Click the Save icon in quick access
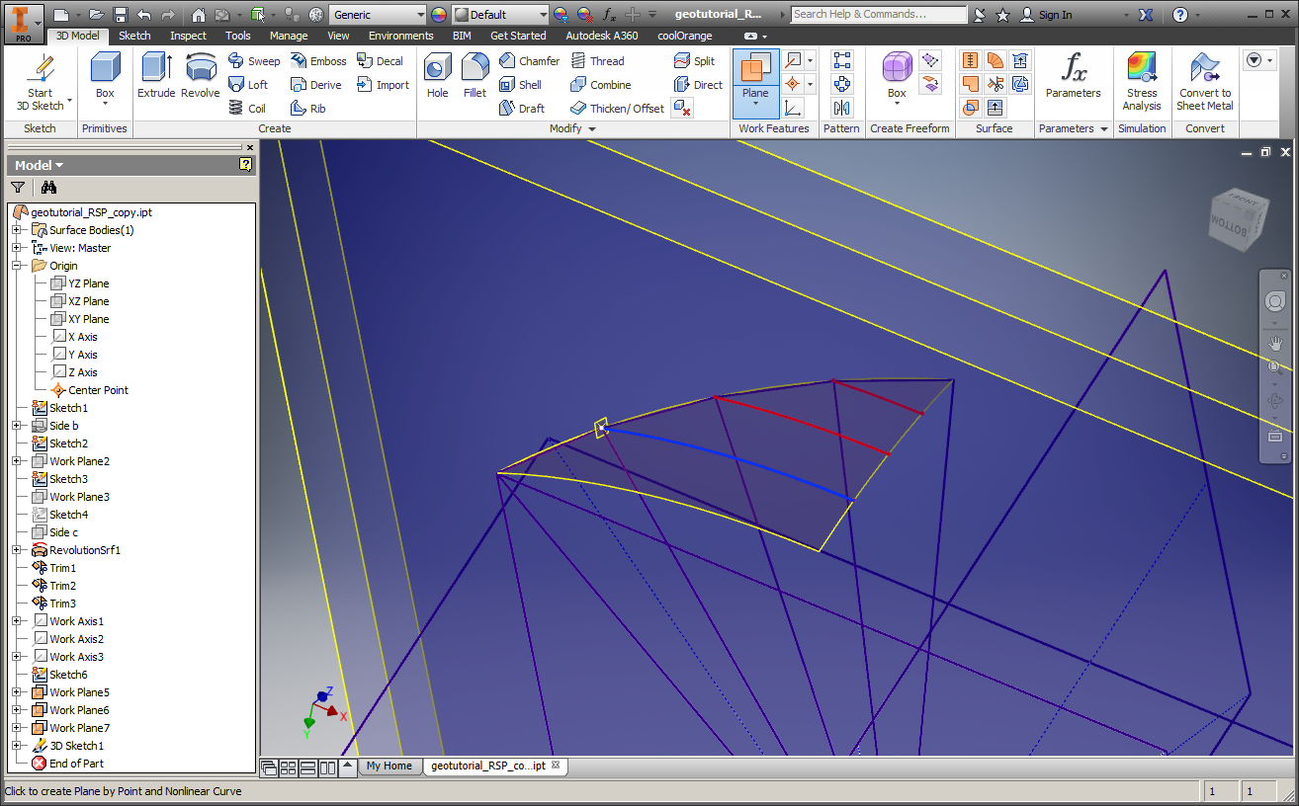Image resolution: width=1299 pixels, height=806 pixels. [121, 15]
